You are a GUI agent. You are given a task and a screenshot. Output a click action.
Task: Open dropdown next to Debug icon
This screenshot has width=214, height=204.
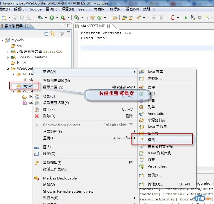(x=46, y=18)
